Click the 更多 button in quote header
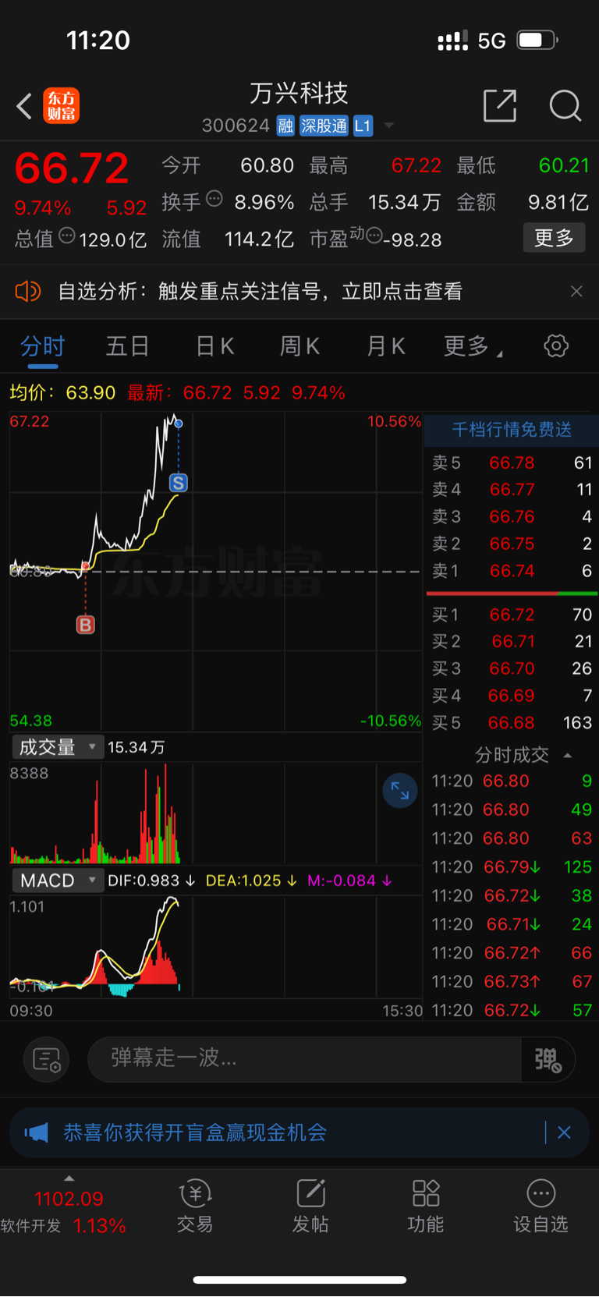This screenshot has height=1297, width=599. [554, 238]
